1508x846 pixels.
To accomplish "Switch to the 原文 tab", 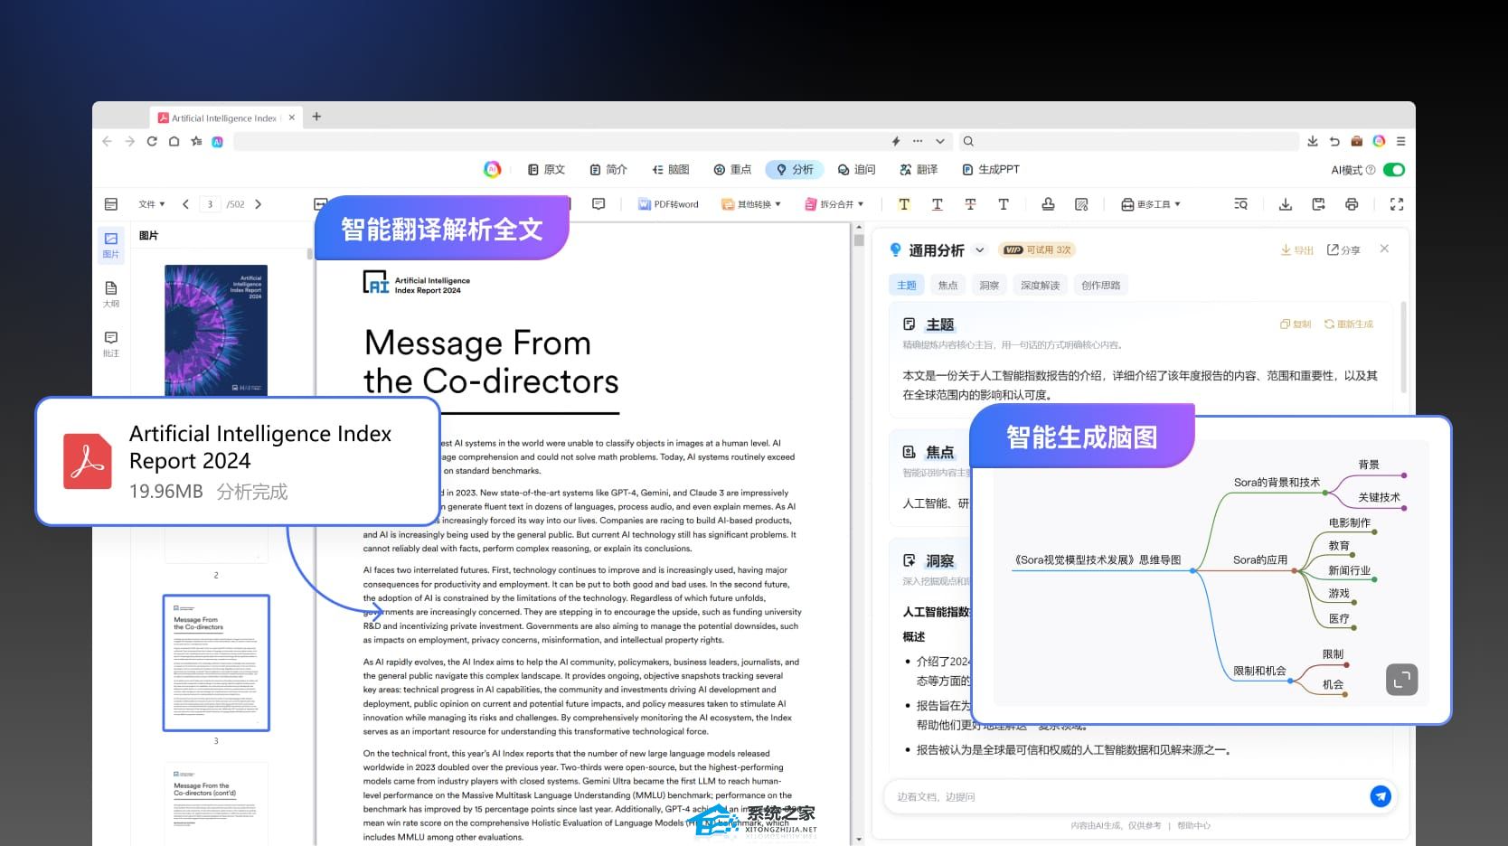I will pyautogui.click(x=546, y=170).
